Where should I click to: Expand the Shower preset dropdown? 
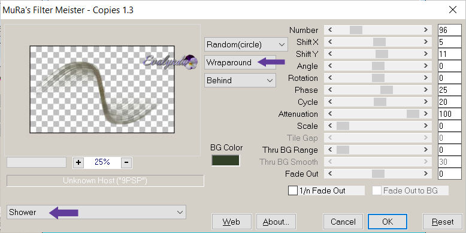pyautogui.click(x=96, y=212)
